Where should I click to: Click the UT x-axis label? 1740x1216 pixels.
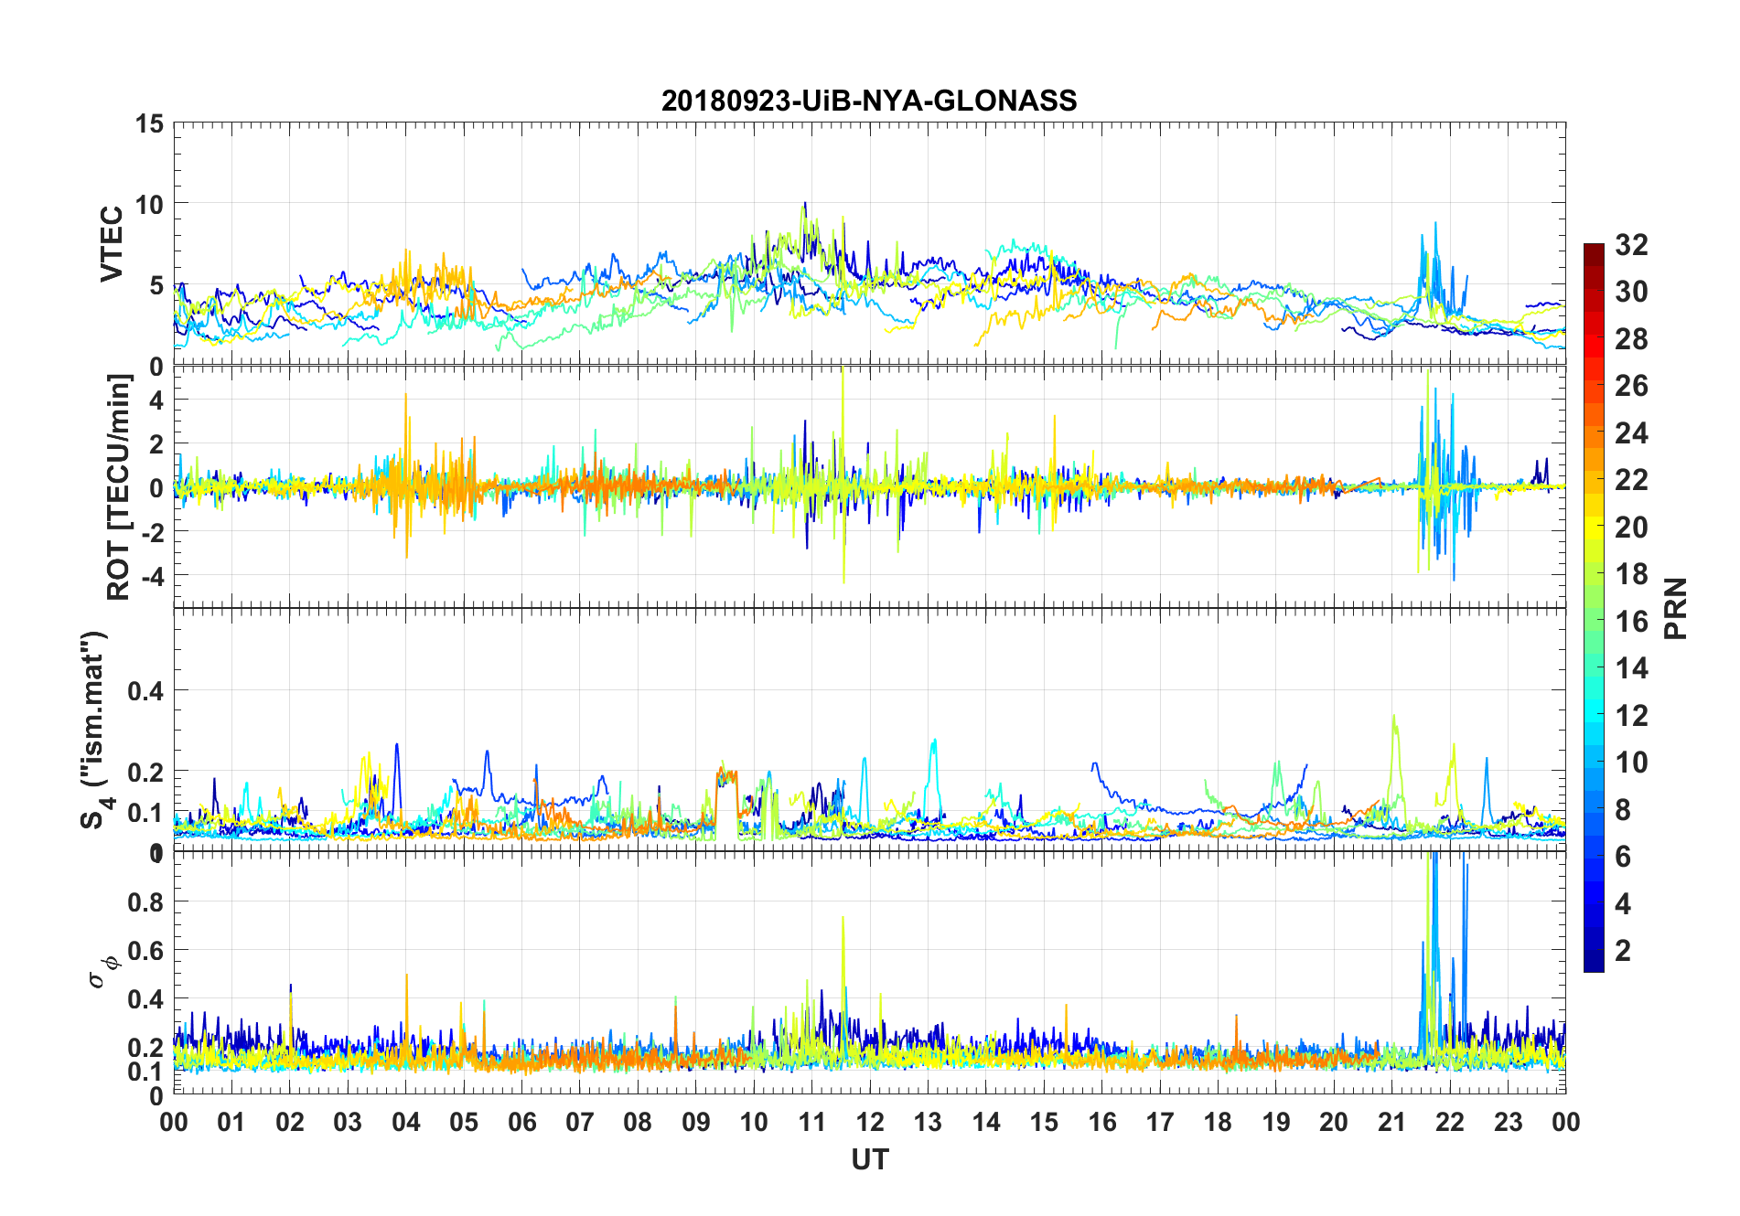(x=869, y=1159)
